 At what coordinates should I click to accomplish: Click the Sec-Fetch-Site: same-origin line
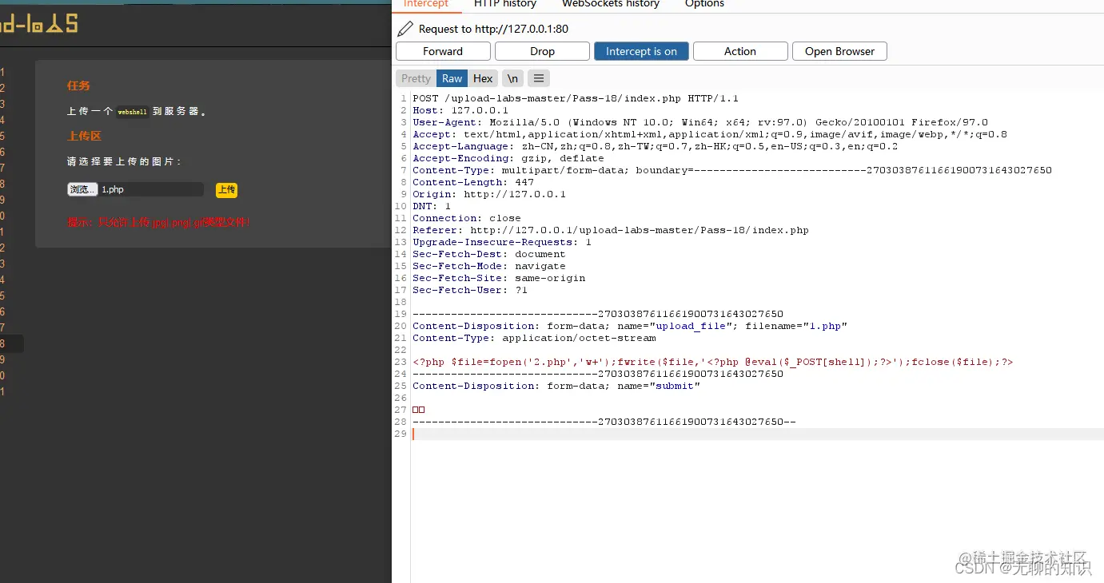click(499, 278)
